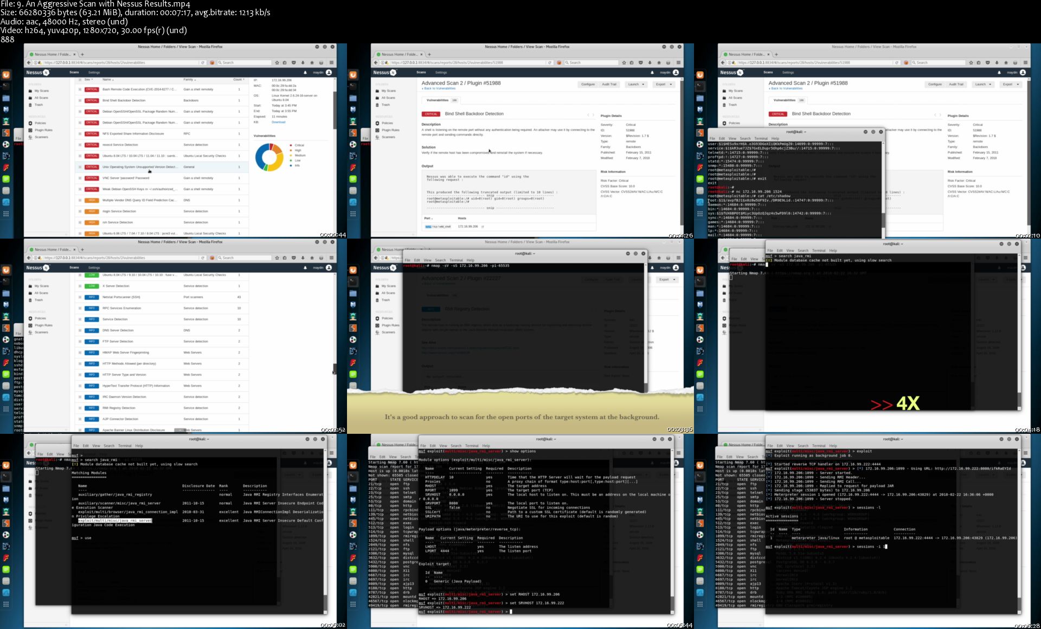
Task: Tick the Bash Remote Code Execution row checkbox
Action: coord(80,89)
